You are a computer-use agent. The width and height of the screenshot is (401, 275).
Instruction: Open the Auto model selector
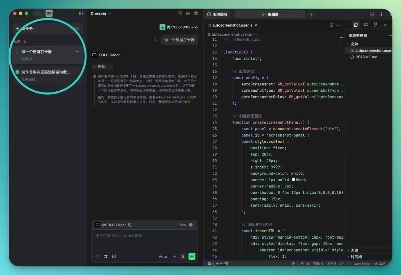(163, 256)
